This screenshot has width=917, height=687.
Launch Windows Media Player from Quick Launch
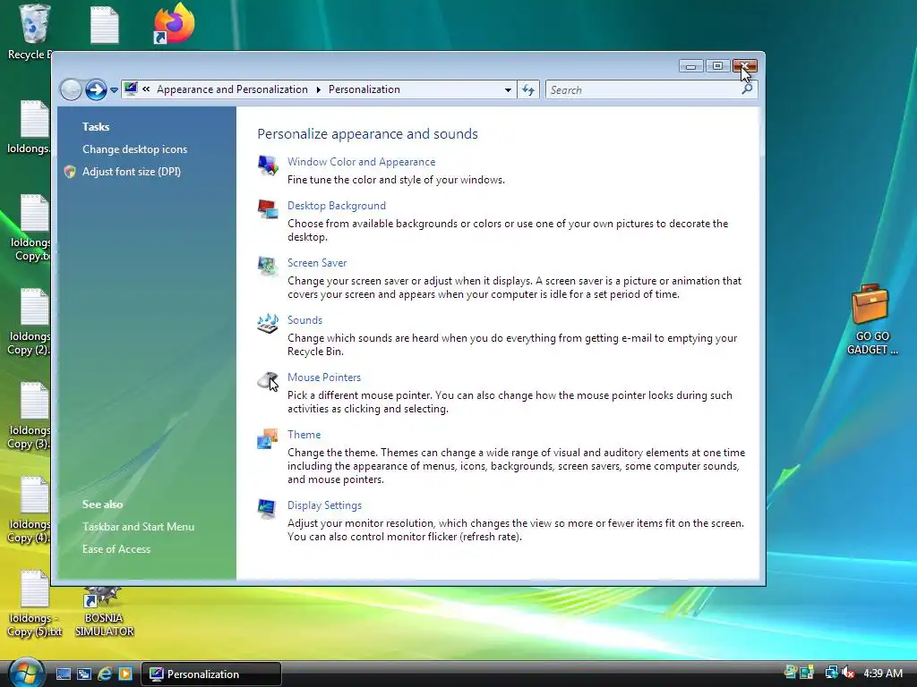[125, 674]
